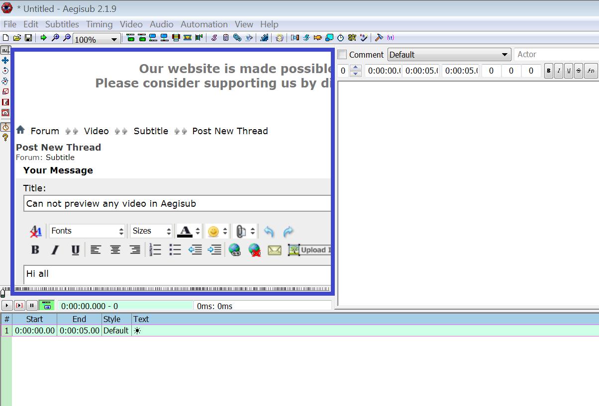The height and width of the screenshot is (406, 599).
Task: Open Attachments list (paperclip icon)
Action: [x=237, y=38]
